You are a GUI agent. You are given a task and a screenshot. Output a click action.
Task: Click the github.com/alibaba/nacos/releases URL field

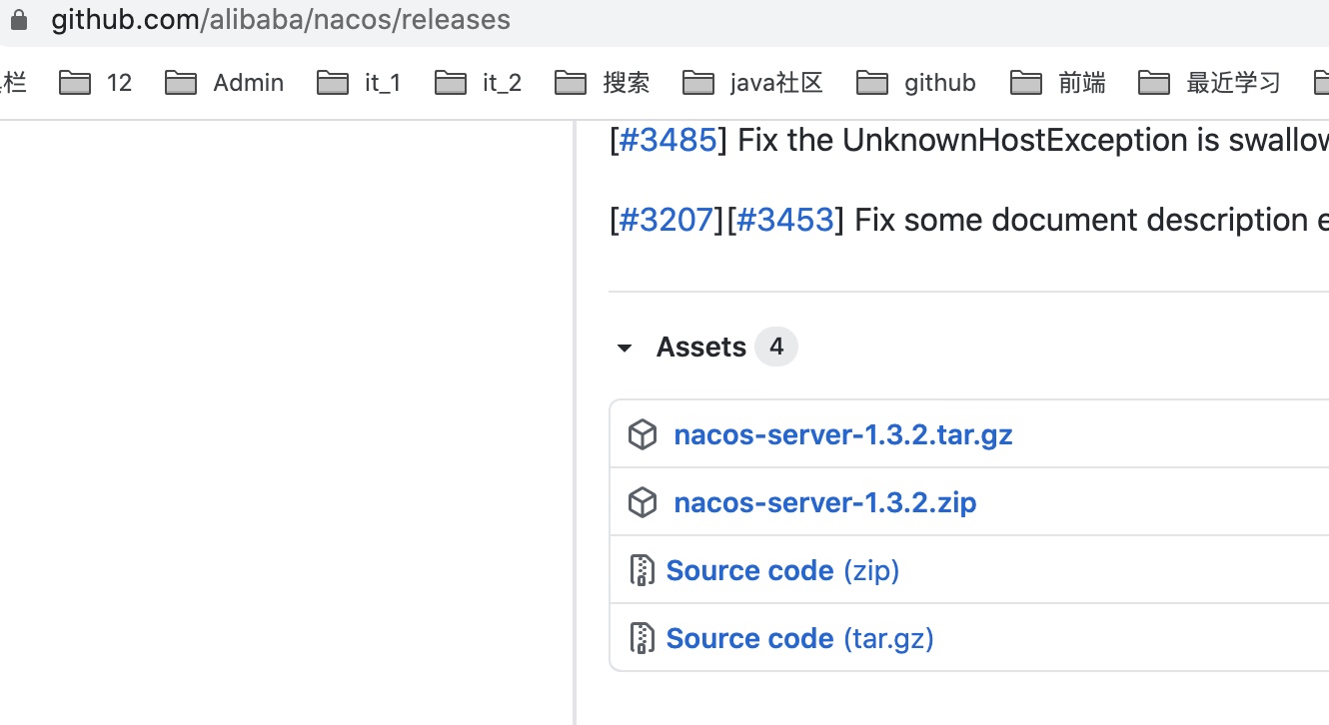[281, 20]
